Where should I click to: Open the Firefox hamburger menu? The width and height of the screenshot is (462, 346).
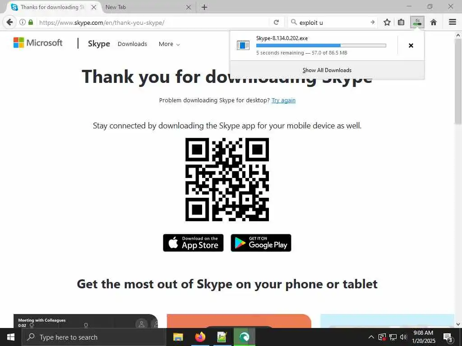click(453, 22)
